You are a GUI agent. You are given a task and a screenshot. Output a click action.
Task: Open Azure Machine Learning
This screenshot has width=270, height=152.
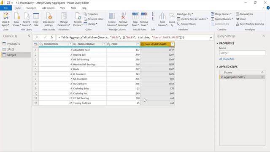[x=250, y=24]
